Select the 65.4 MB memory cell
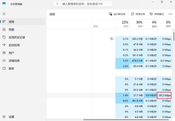Image resolution: width=175 pixels, height=121 pixels. tap(137, 66)
